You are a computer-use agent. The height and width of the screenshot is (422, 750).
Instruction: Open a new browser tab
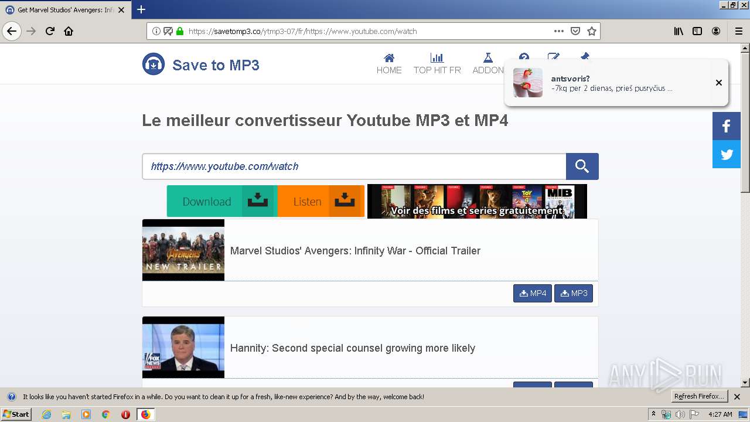click(x=141, y=9)
